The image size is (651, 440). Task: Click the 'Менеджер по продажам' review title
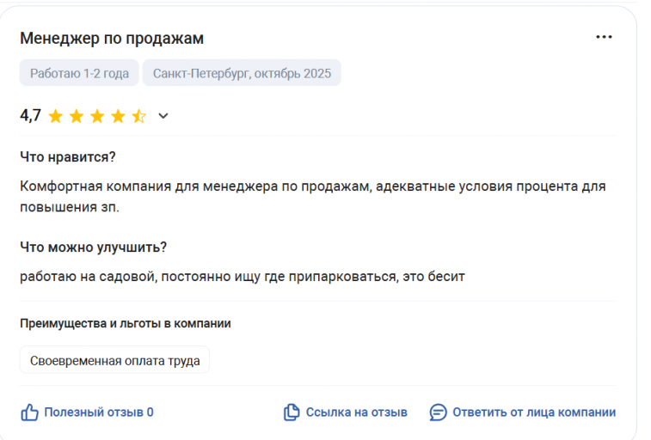tap(112, 39)
